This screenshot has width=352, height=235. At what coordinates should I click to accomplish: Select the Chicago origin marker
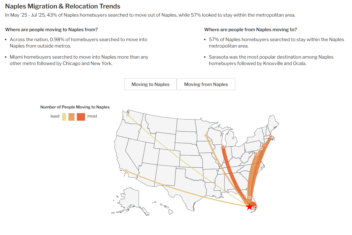tap(223, 147)
